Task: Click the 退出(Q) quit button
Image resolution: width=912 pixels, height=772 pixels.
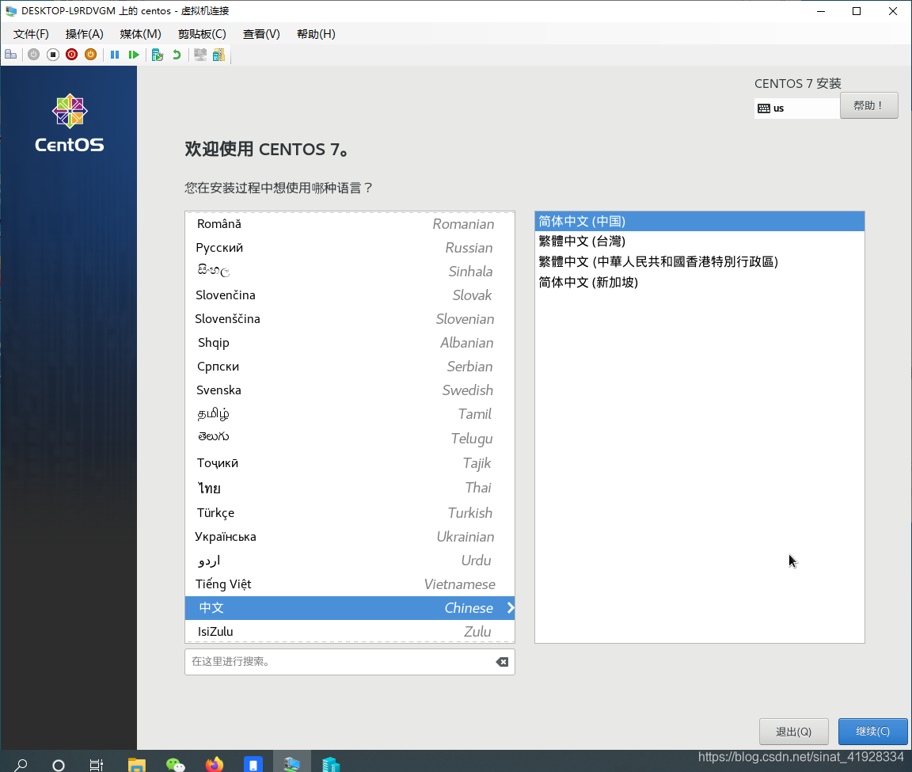Action: pyautogui.click(x=793, y=732)
